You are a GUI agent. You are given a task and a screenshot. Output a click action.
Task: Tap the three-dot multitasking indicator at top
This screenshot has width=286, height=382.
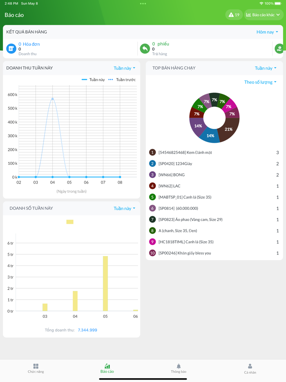click(143, 4)
